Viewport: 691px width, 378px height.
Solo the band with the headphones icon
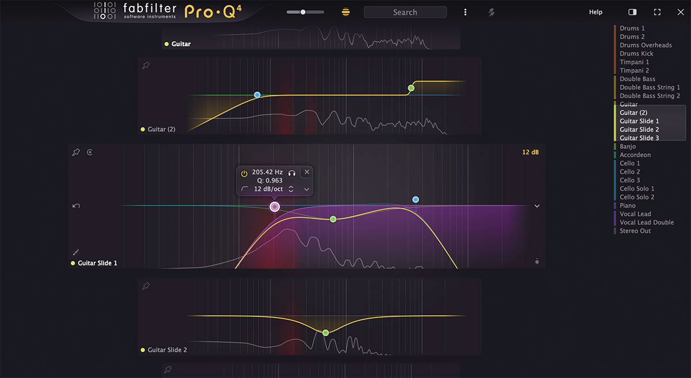click(292, 172)
